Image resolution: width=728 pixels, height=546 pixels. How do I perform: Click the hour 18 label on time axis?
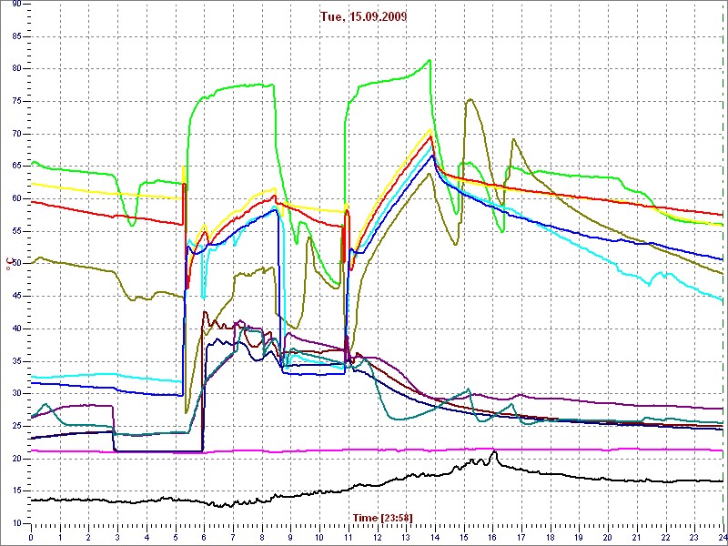tap(550, 537)
